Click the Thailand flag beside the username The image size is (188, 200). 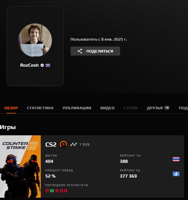[x=48, y=65]
